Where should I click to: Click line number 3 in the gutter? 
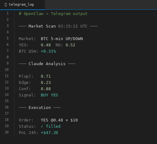click(x=8, y=26)
